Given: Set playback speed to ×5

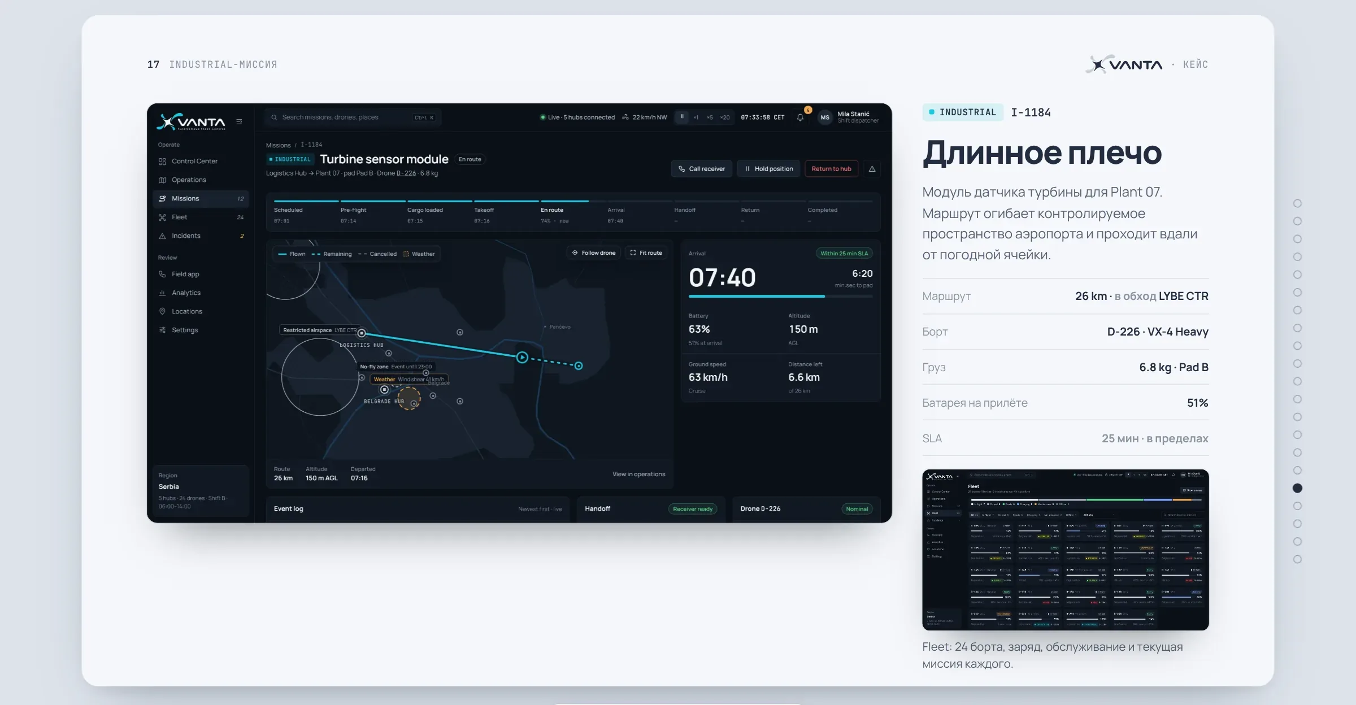Looking at the screenshot, I should pos(710,117).
